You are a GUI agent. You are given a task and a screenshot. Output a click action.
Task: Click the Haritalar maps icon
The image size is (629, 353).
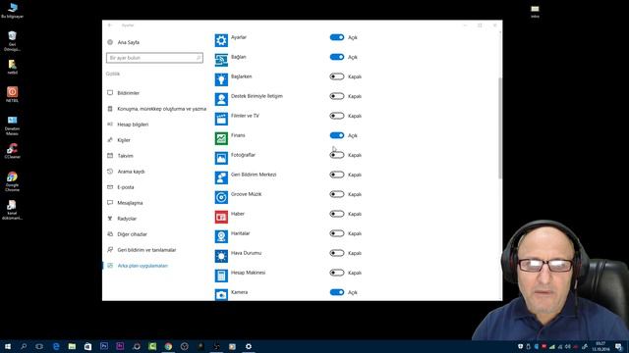pyautogui.click(x=221, y=236)
